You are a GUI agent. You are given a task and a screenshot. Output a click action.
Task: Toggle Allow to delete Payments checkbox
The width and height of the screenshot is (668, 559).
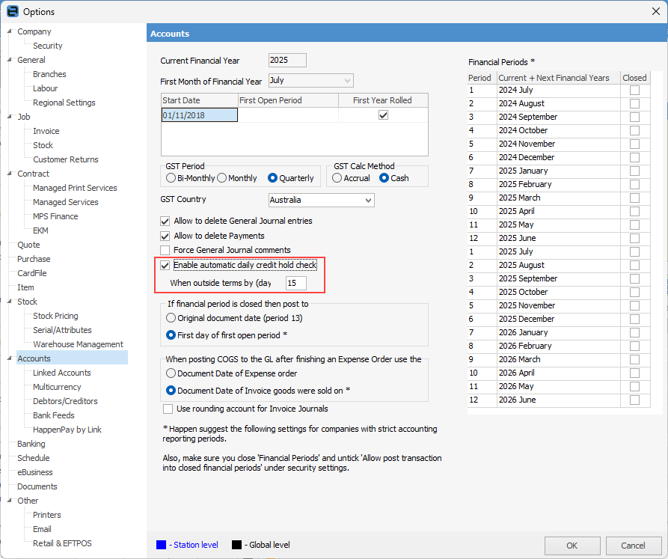(165, 236)
